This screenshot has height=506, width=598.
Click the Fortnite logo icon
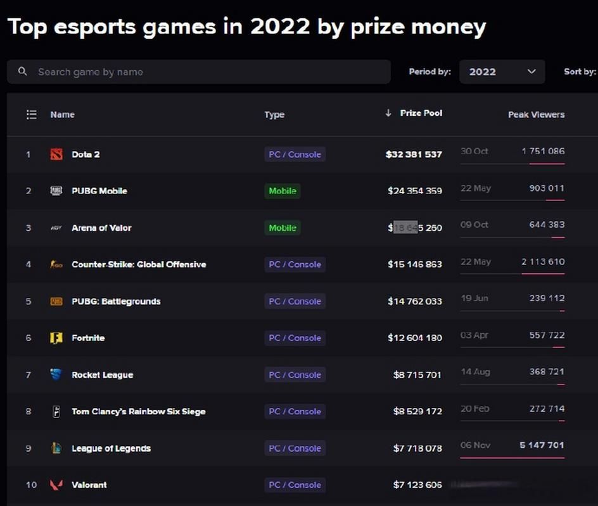(56, 338)
